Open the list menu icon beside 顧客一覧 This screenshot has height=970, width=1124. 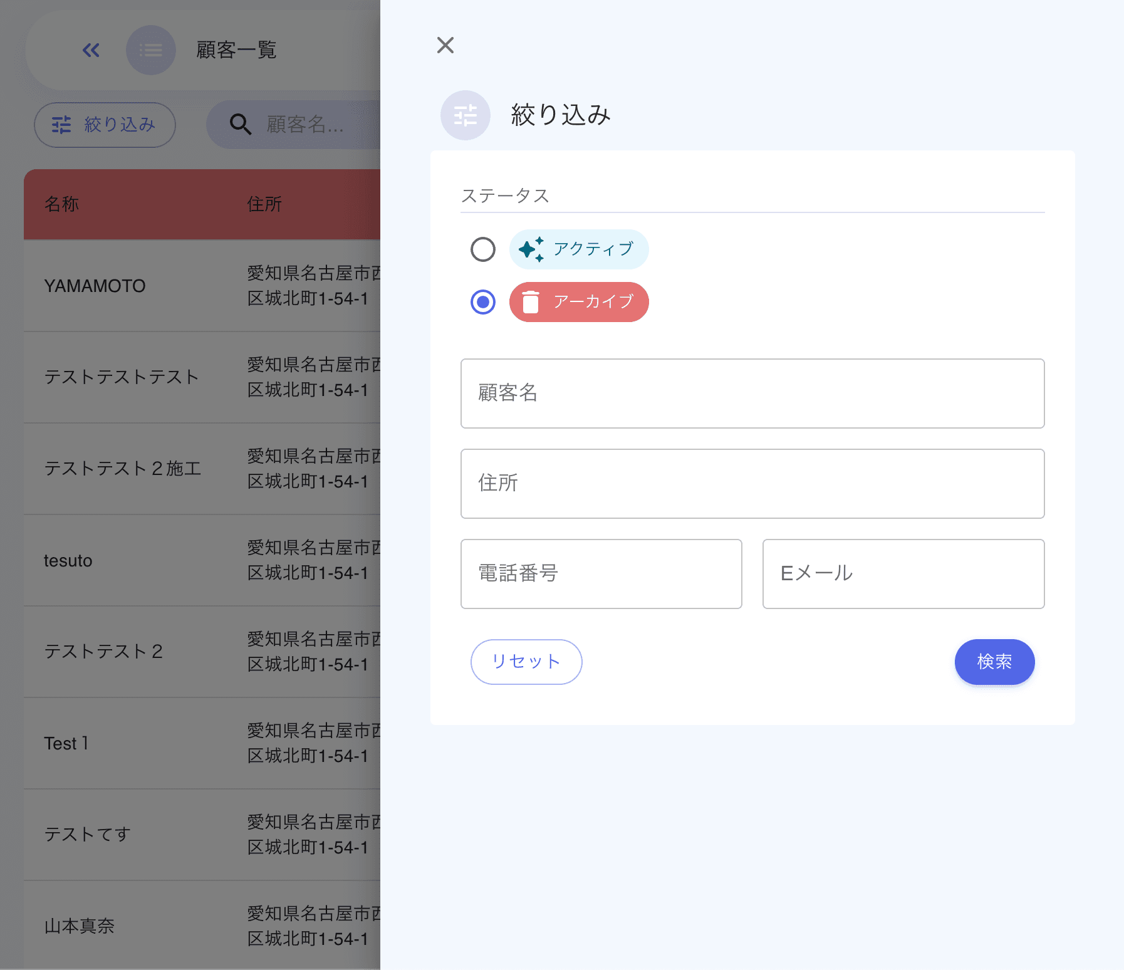click(151, 50)
